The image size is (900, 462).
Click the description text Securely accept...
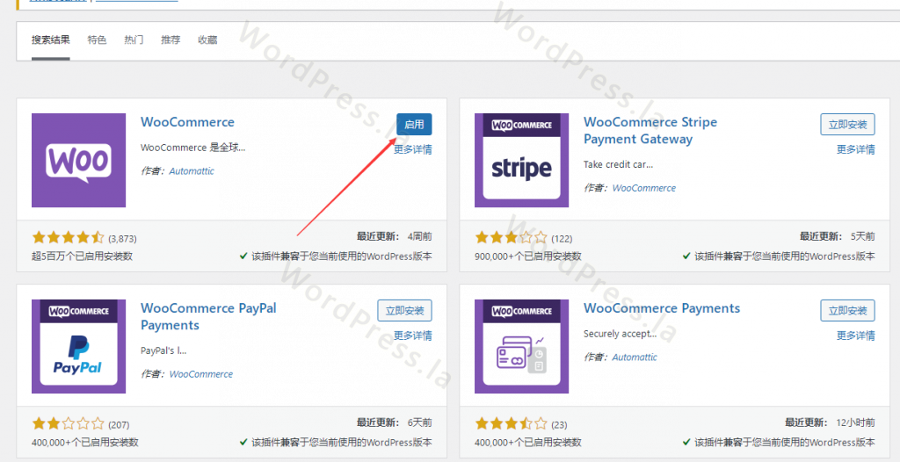click(x=620, y=334)
